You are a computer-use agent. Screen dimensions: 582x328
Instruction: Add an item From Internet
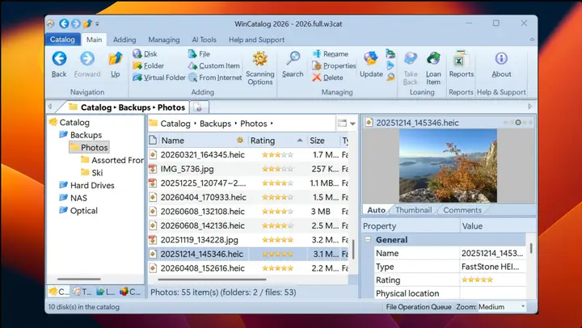click(x=215, y=78)
